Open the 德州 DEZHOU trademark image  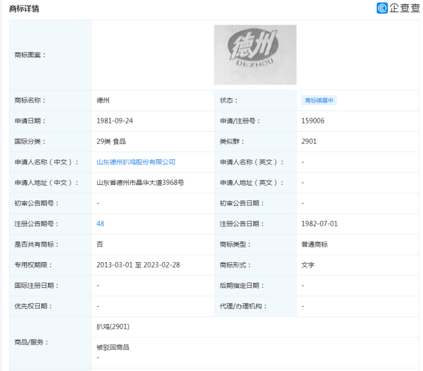(x=255, y=54)
